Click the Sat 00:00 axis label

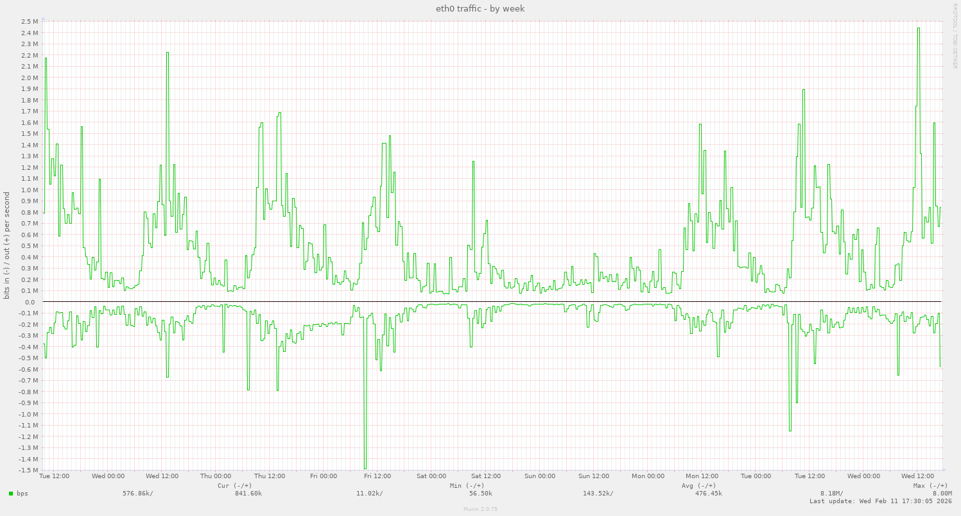click(x=430, y=476)
